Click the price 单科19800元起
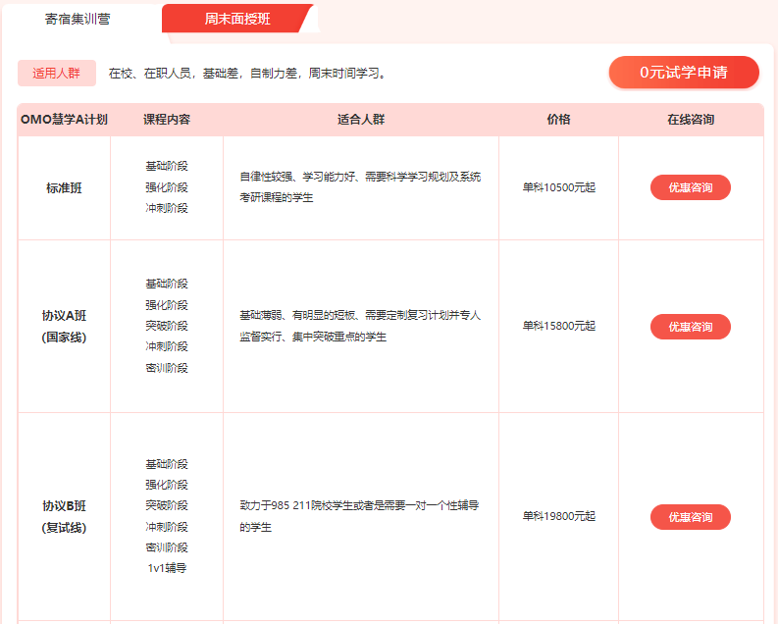This screenshot has width=778, height=624. [x=558, y=516]
